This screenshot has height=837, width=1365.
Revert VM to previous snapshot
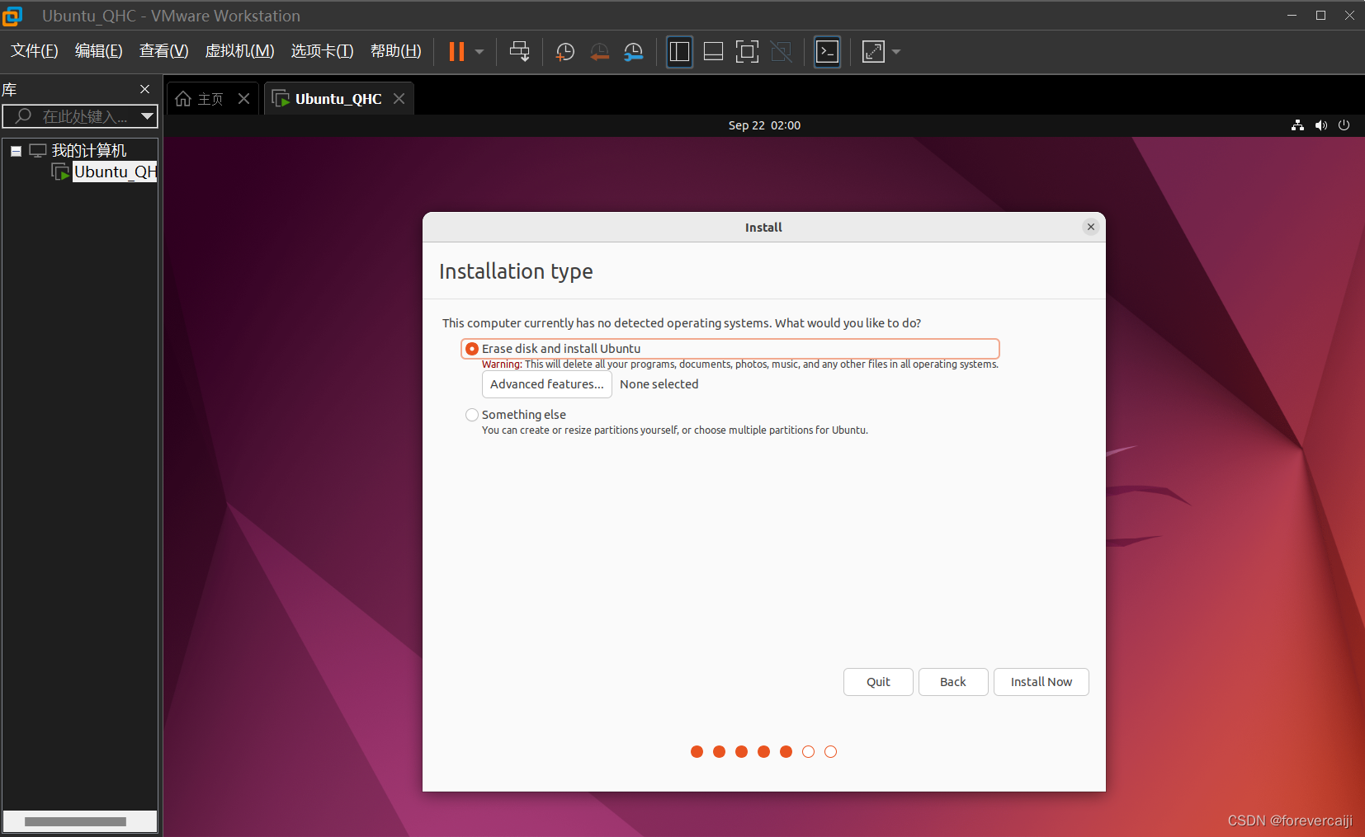pos(600,52)
